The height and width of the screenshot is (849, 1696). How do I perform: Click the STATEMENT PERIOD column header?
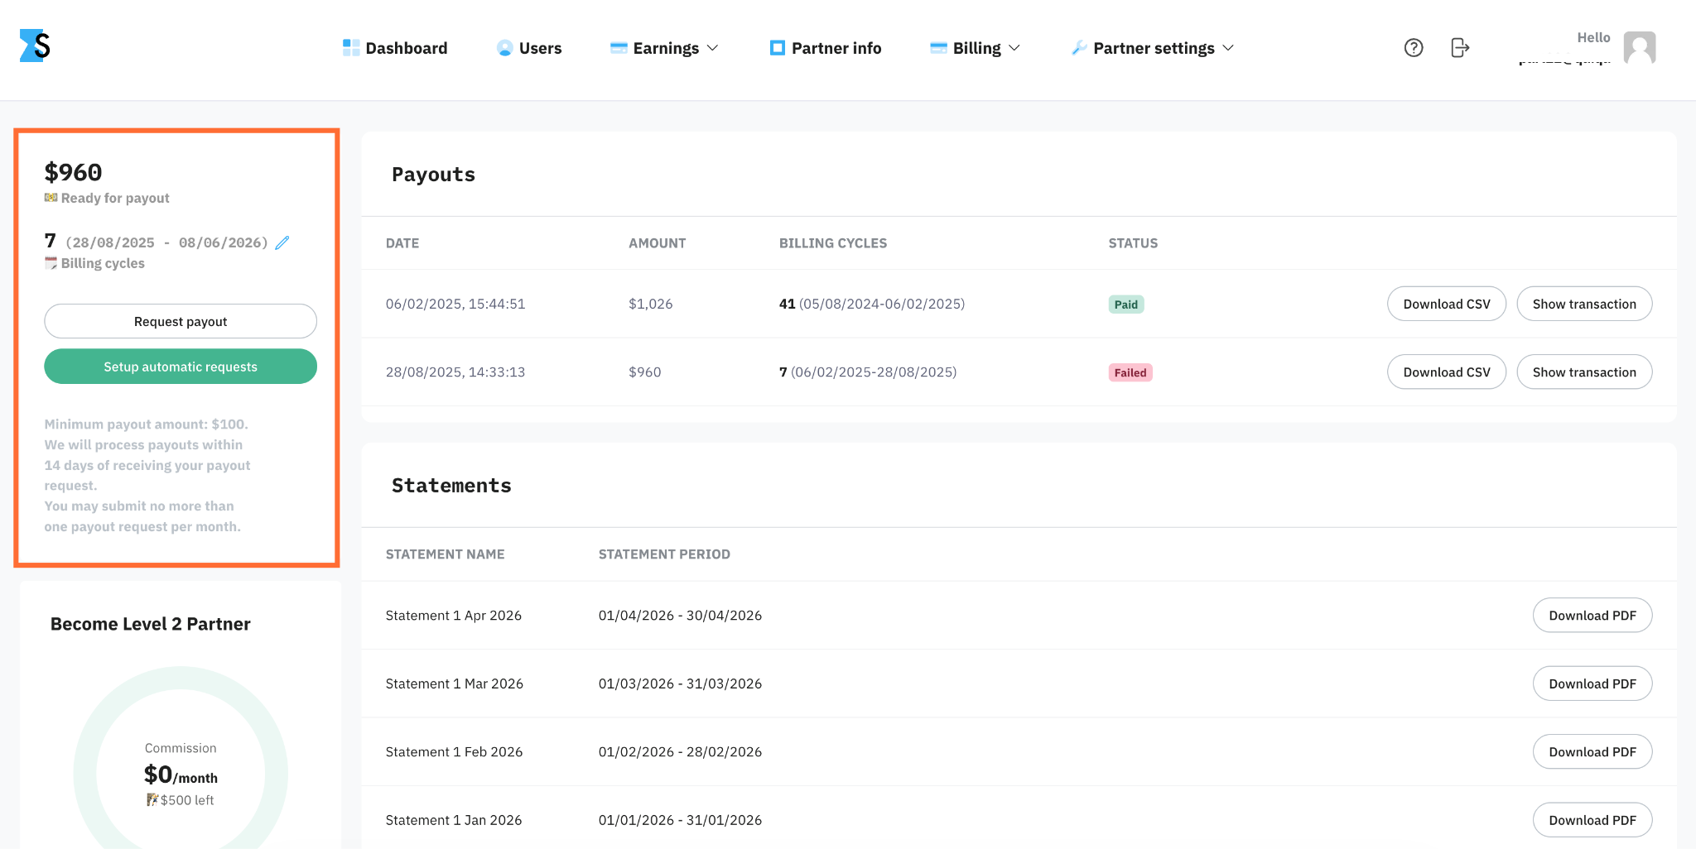point(664,554)
